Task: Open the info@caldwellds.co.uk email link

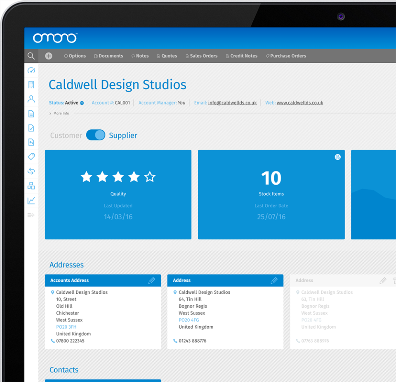Action: click(233, 102)
